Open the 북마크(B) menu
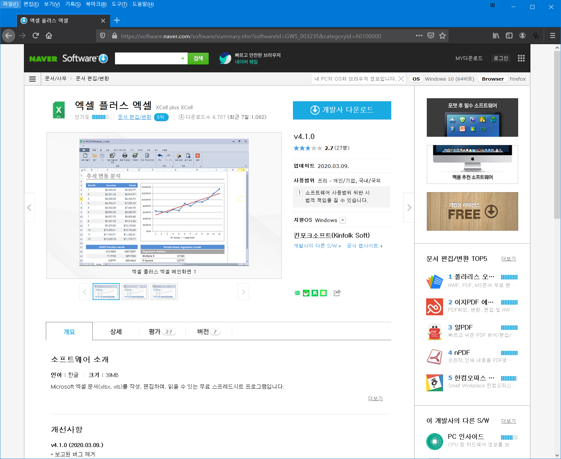 pyautogui.click(x=96, y=4)
